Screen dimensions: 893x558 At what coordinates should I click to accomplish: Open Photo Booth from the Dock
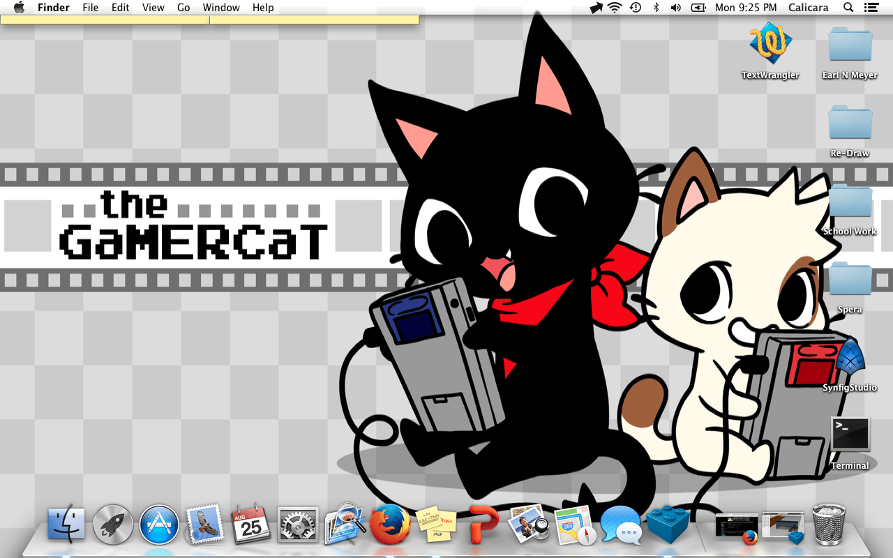[528, 525]
